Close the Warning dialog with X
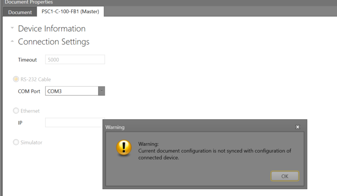337x196 pixels. click(298, 127)
